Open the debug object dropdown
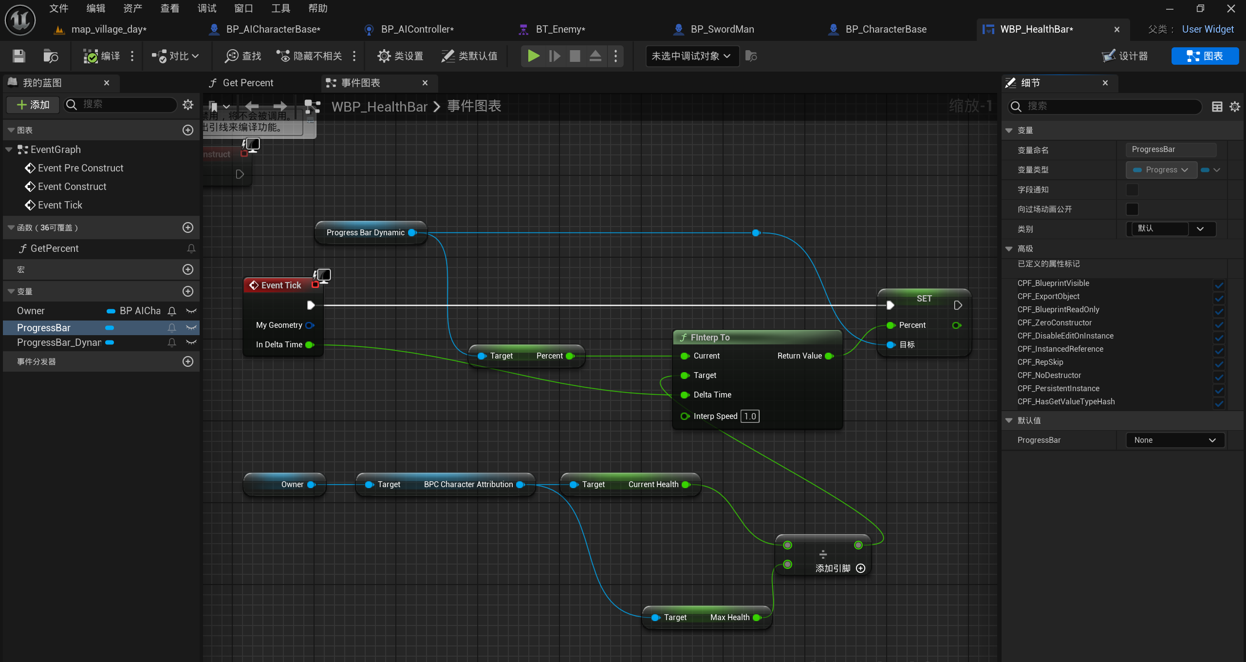This screenshot has width=1246, height=662. click(691, 56)
